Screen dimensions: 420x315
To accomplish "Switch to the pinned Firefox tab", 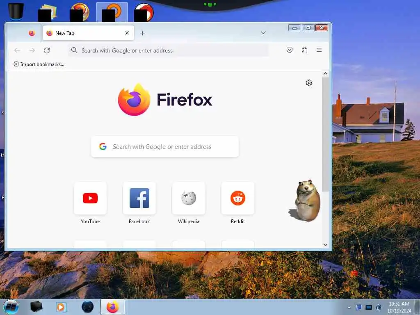I will click(32, 33).
